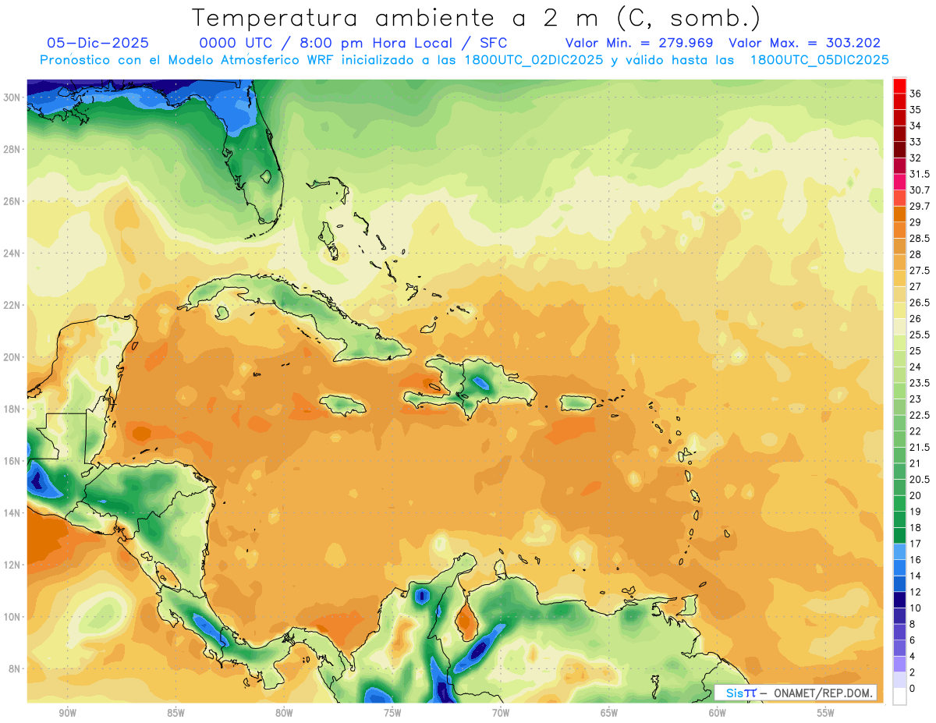Image resolution: width=936 pixels, height=723 pixels.
Task: Click Jamaica island on the map
Action: [342, 404]
